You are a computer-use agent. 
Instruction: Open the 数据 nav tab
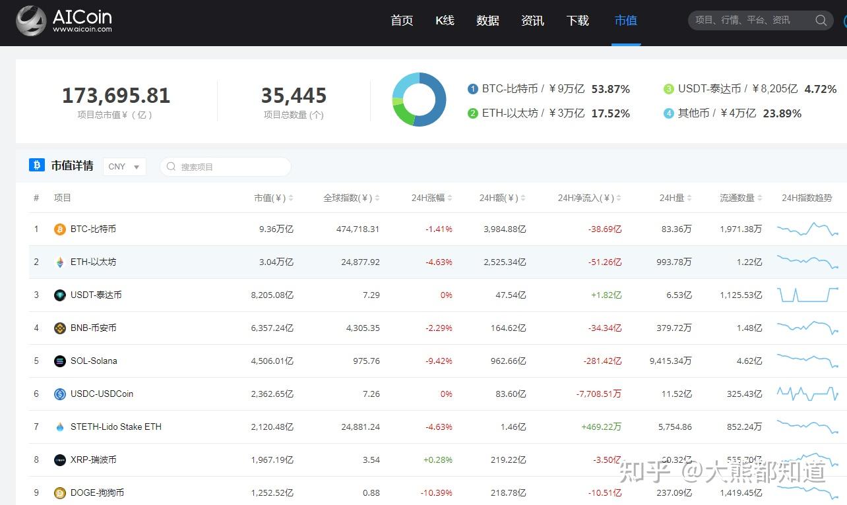coord(487,20)
